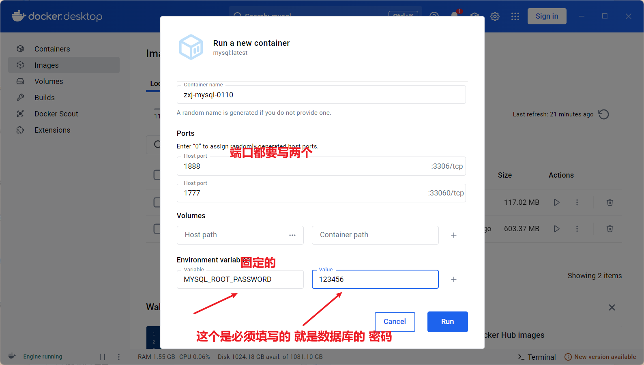Click the Docker Scout icon in sidebar

(20, 114)
